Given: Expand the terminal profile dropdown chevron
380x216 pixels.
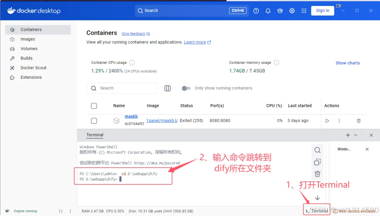Looking at the screenshot, I should click(x=355, y=135).
